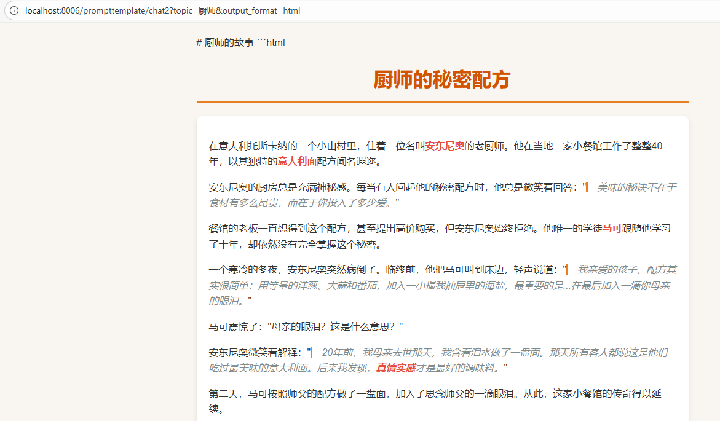Click the paragraph starting 餐馆的老板一直想得到
The height and width of the screenshot is (421, 720).
point(440,236)
